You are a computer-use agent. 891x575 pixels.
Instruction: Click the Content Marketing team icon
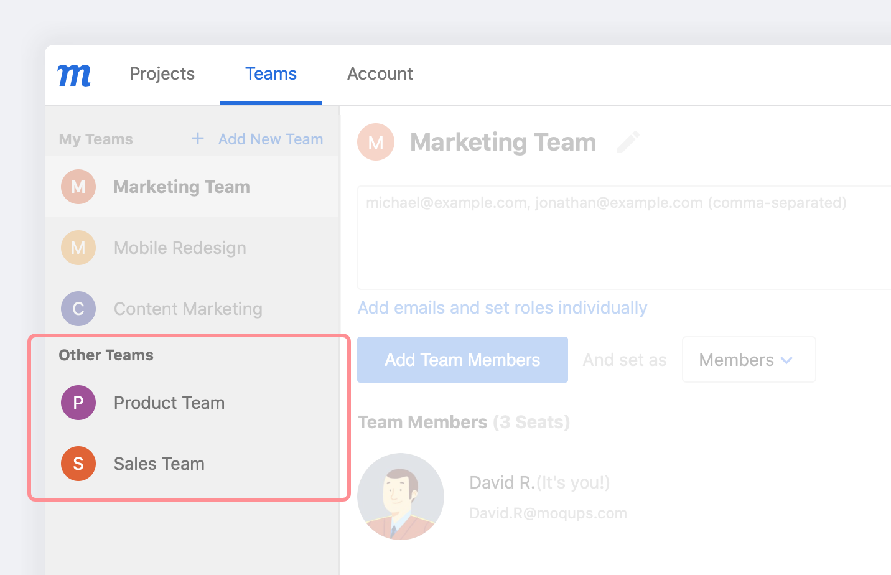(78, 309)
